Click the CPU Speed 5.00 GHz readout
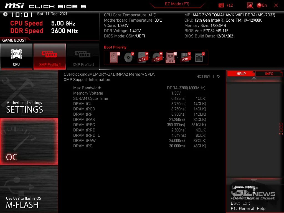Viewport: 284px width, 213px height. pos(43,23)
